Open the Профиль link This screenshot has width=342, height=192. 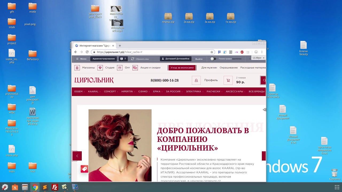[211, 80]
